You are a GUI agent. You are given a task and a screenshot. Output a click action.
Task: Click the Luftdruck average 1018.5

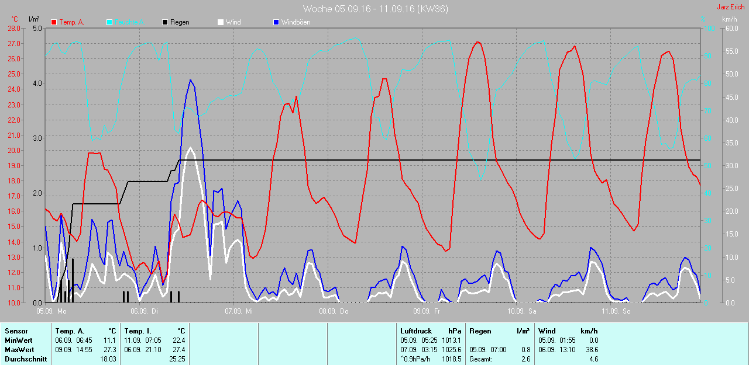[x=452, y=359]
